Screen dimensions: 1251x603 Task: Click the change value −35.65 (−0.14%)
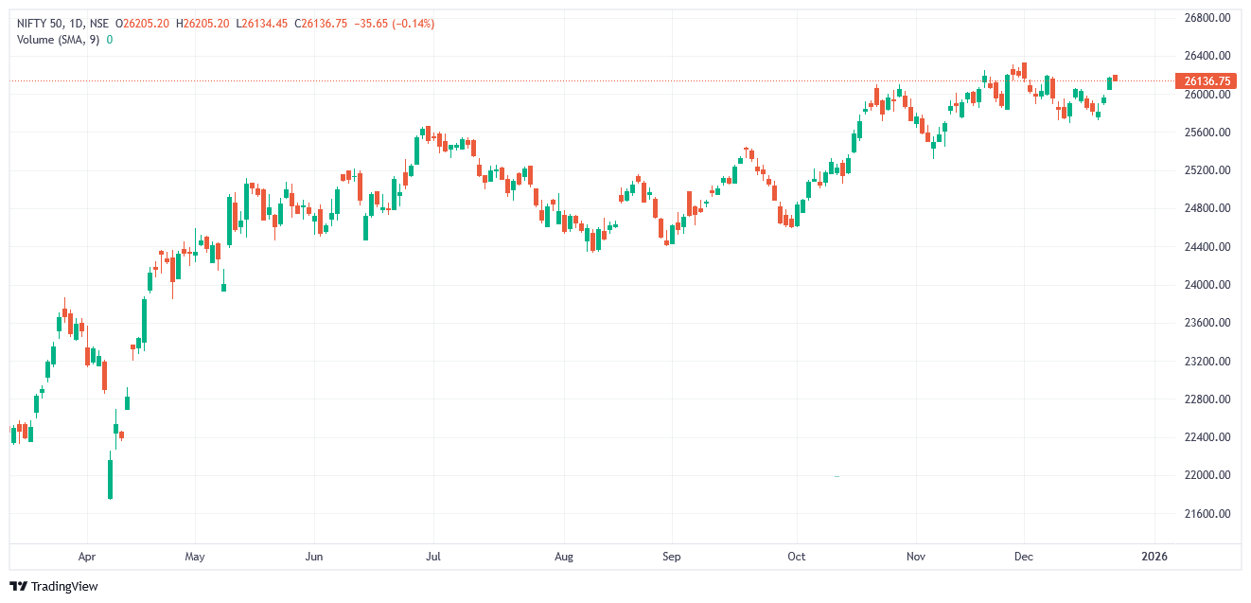(394, 24)
